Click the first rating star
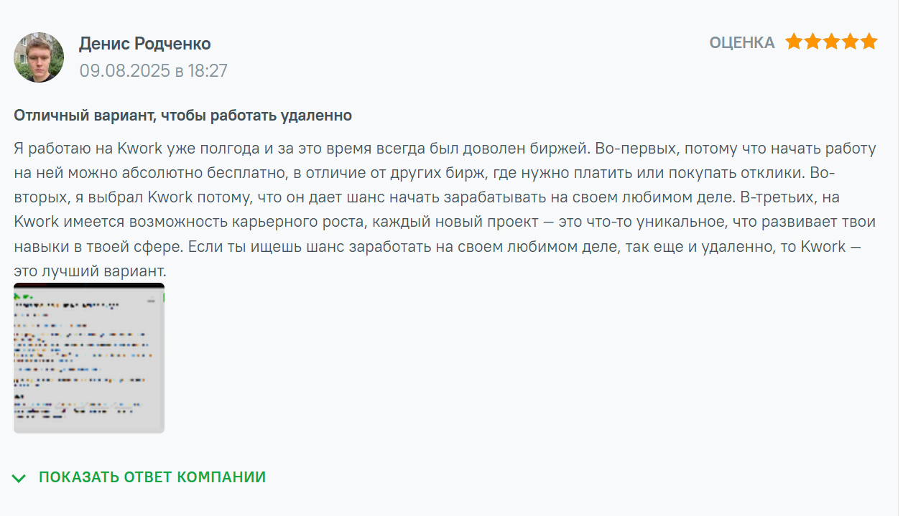This screenshot has height=516, width=903. 794,42
